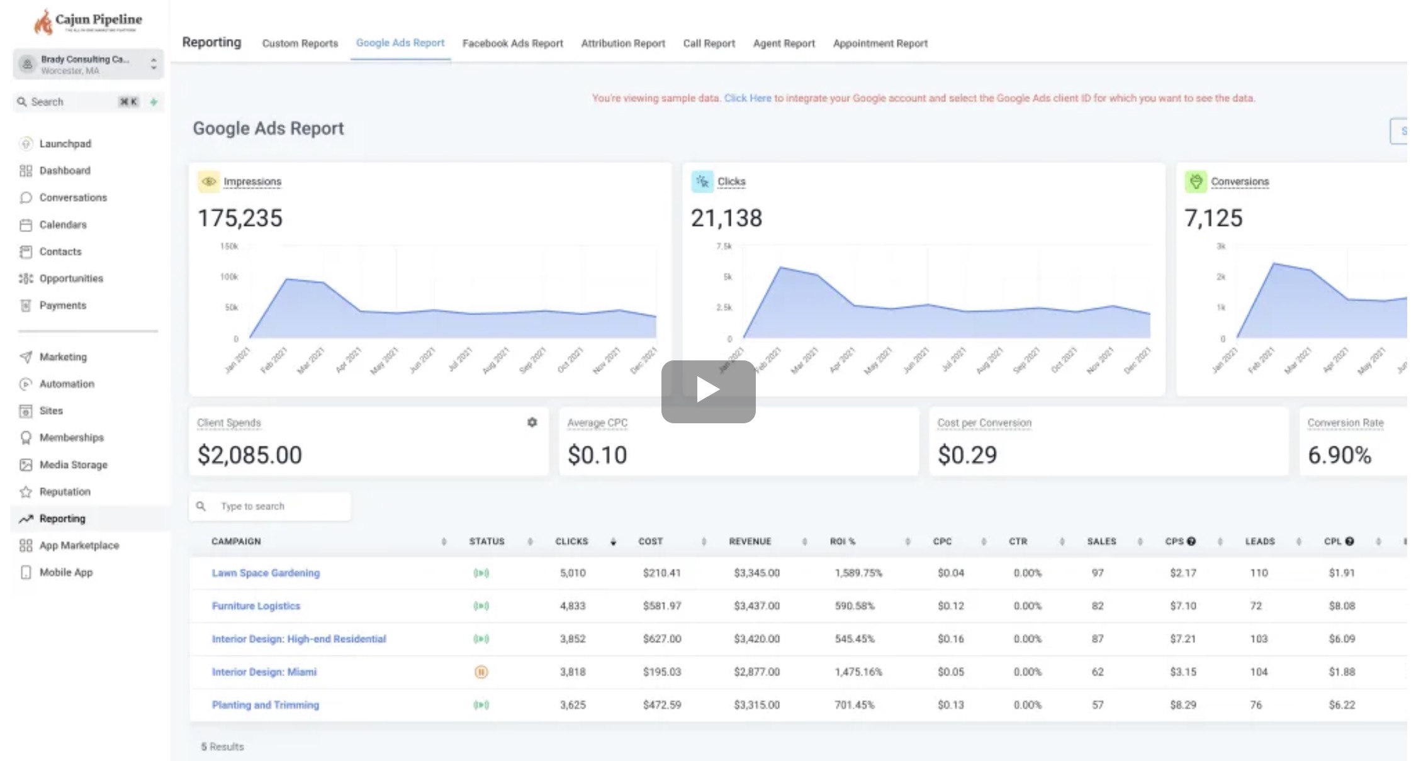Screen dimensions: 1416x761
Task: Switch to Facebook Ads Report tab
Action: coord(513,43)
